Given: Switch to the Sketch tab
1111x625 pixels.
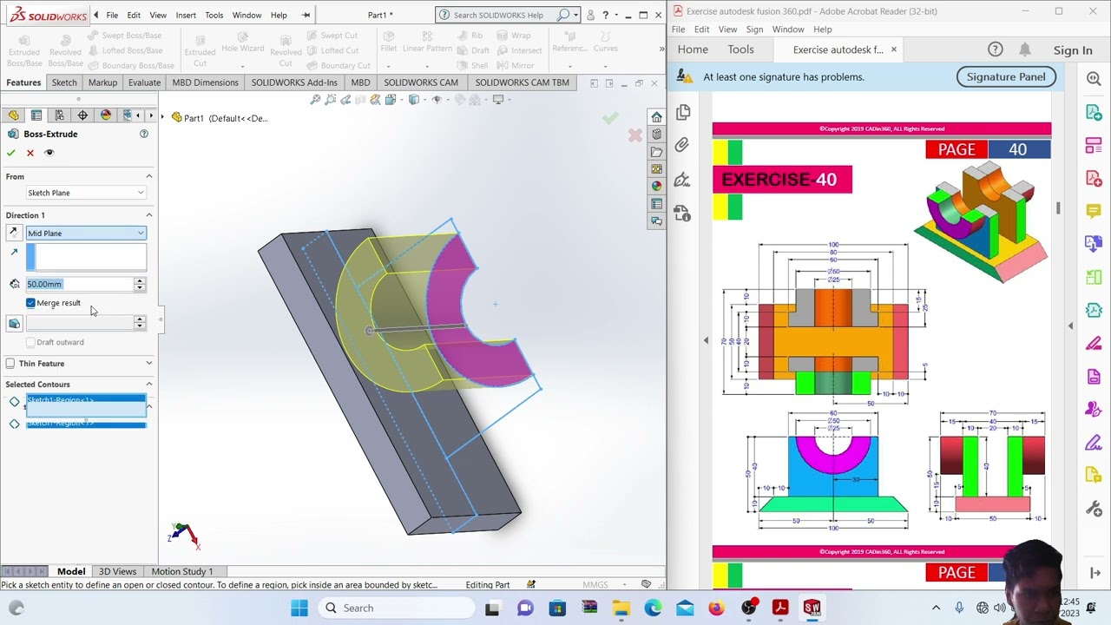Looking at the screenshot, I should pyautogui.click(x=64, y=82).
